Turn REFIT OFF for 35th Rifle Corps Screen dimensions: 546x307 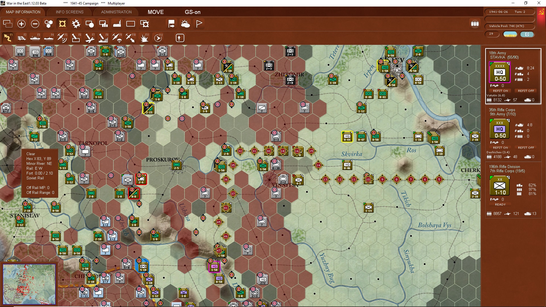526,148
